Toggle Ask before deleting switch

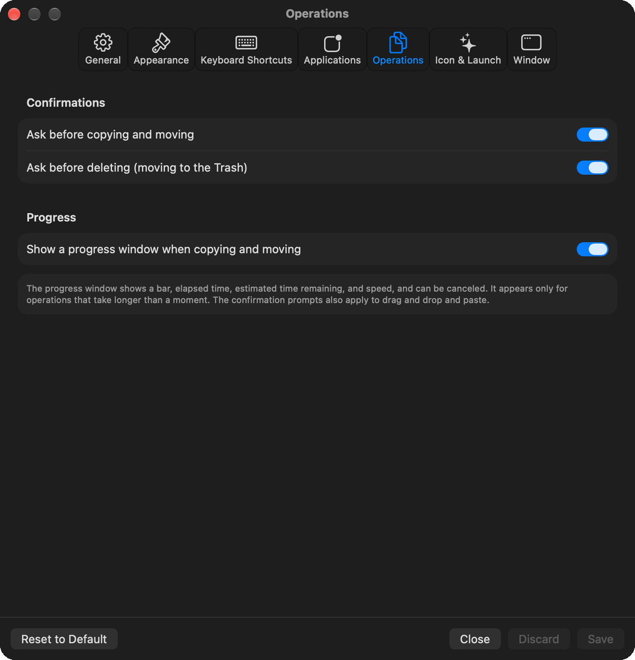point(592,167)
